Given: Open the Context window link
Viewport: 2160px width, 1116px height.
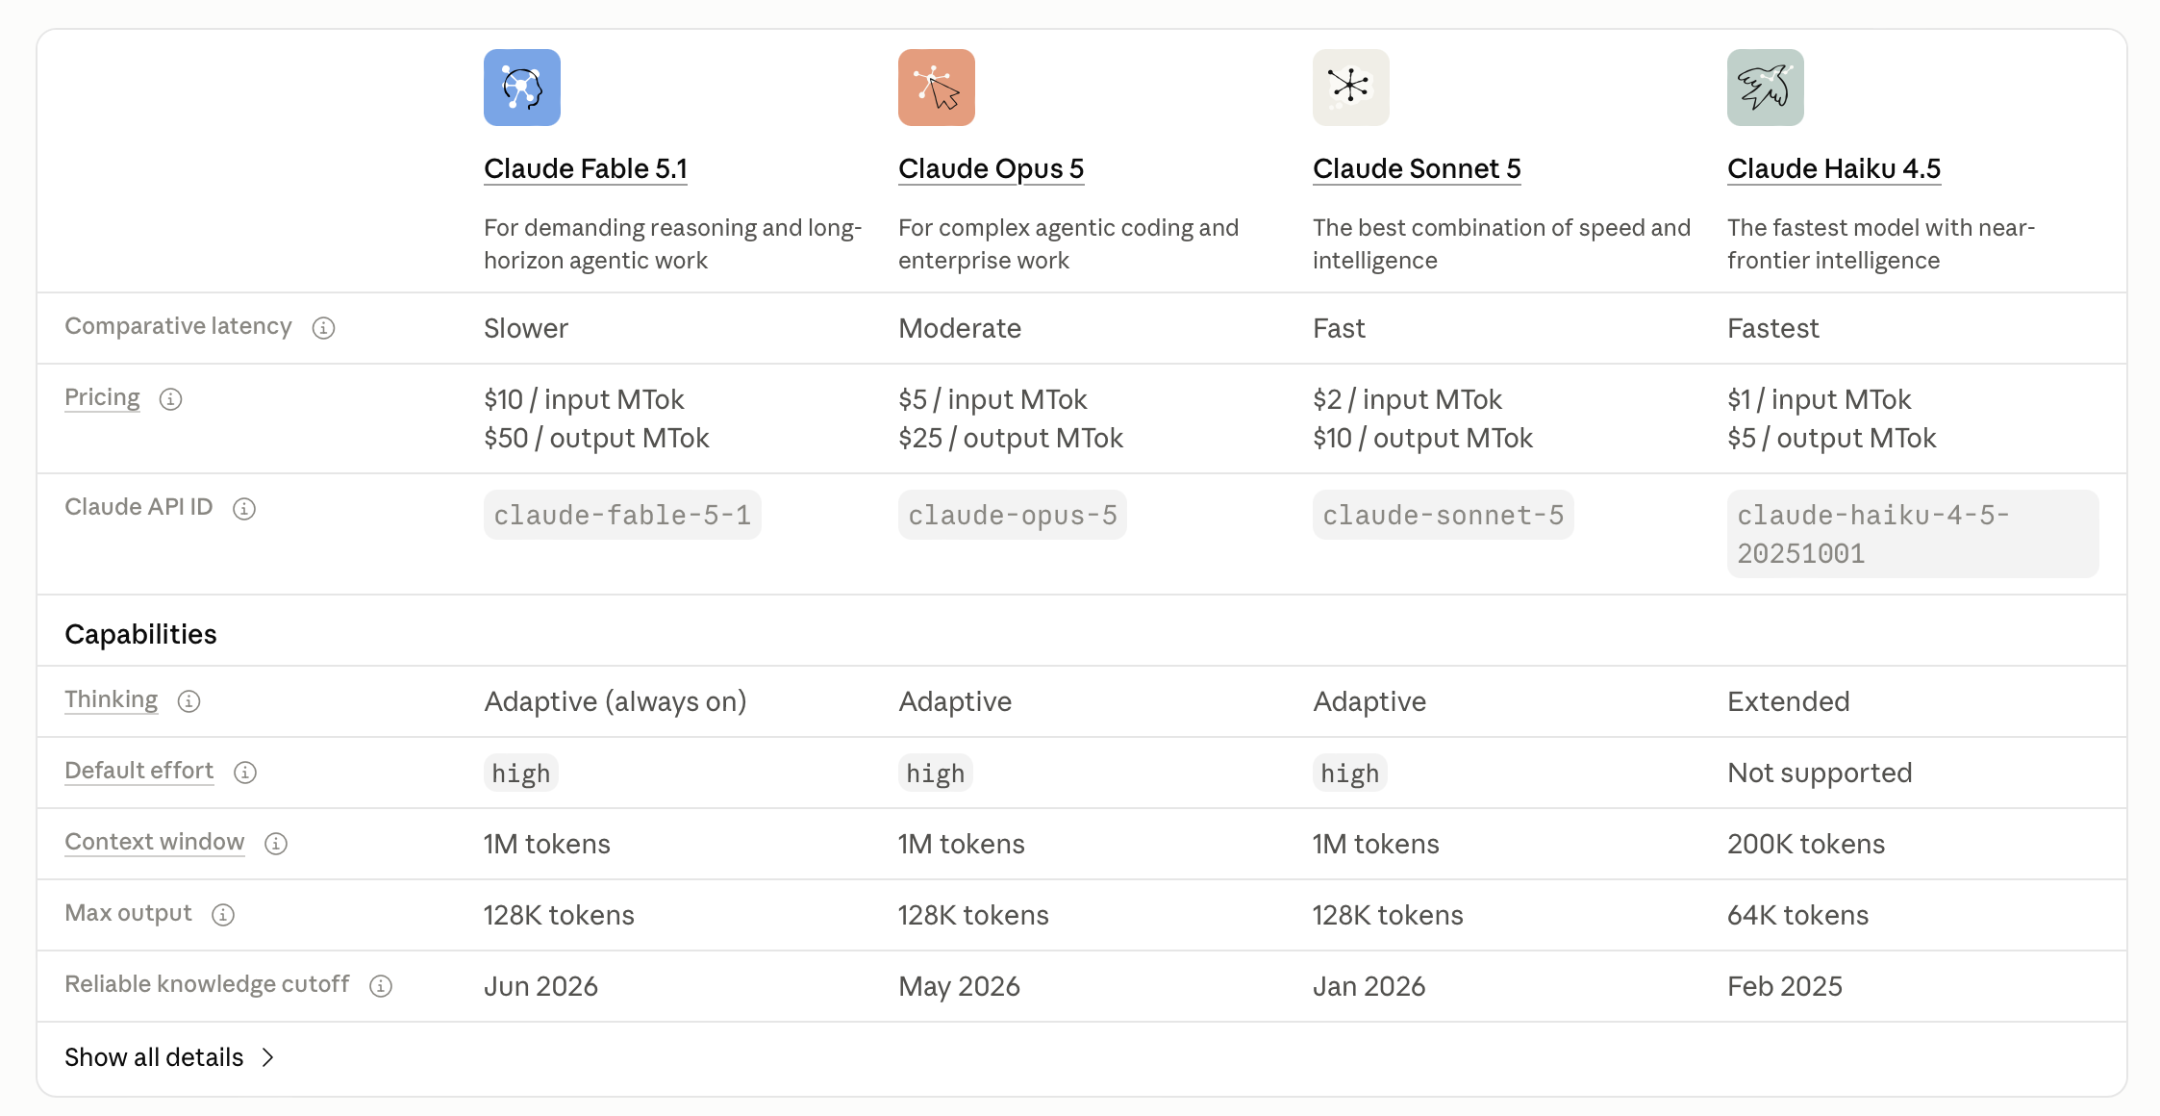Looking at the screenshot, I should pos(154,842).
